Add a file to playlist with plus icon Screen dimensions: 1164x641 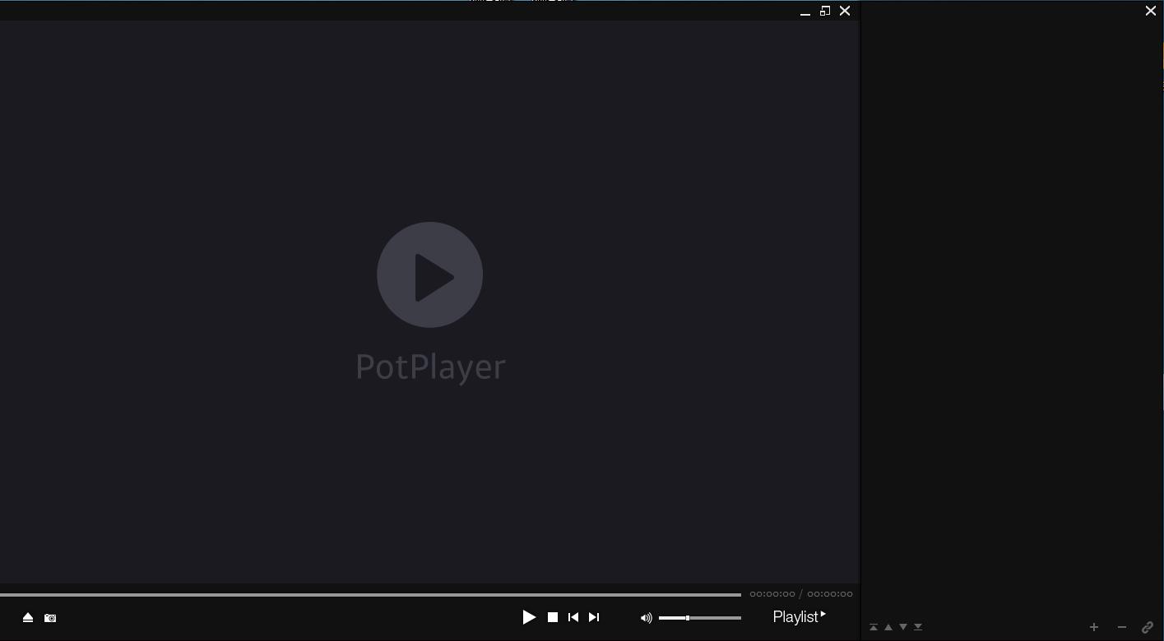point(1094,627)
